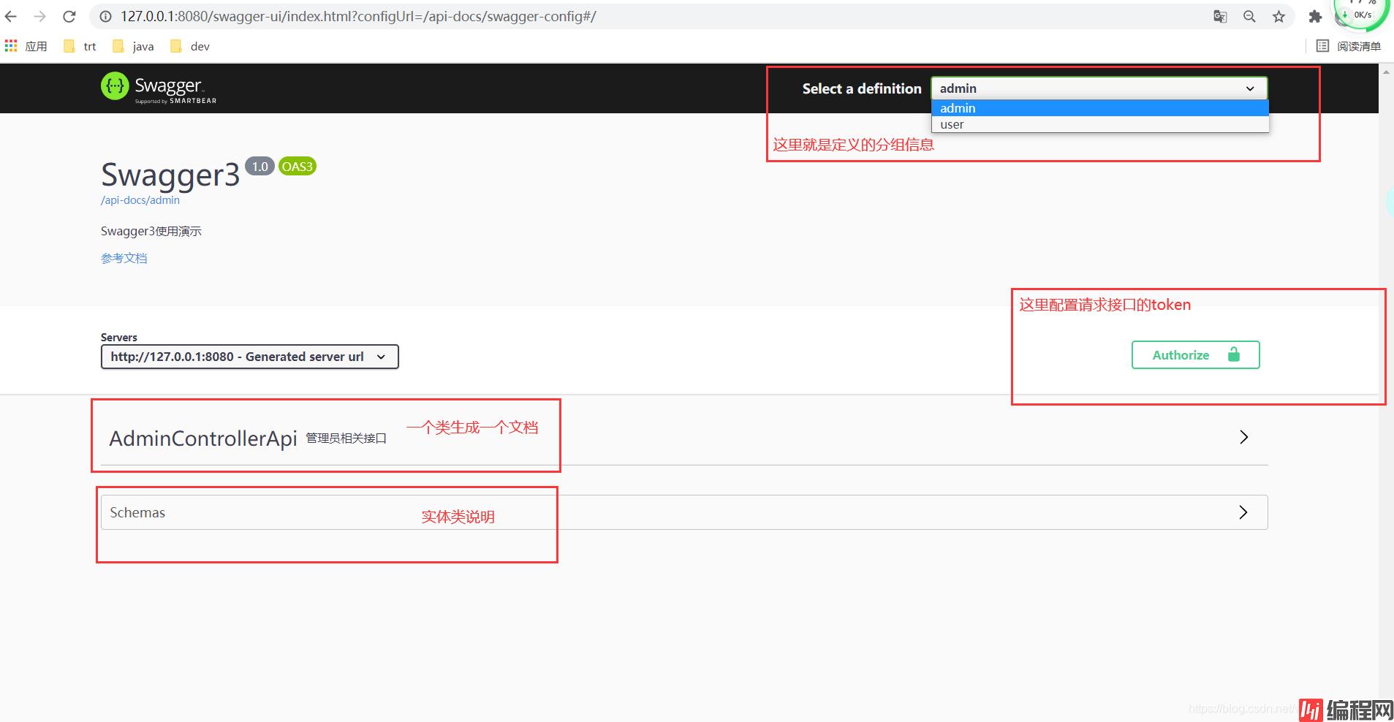This screenshot has height=722, width=1394.
Task: Click the Schemas row chevron arrow
Action: click(1243, 512)
